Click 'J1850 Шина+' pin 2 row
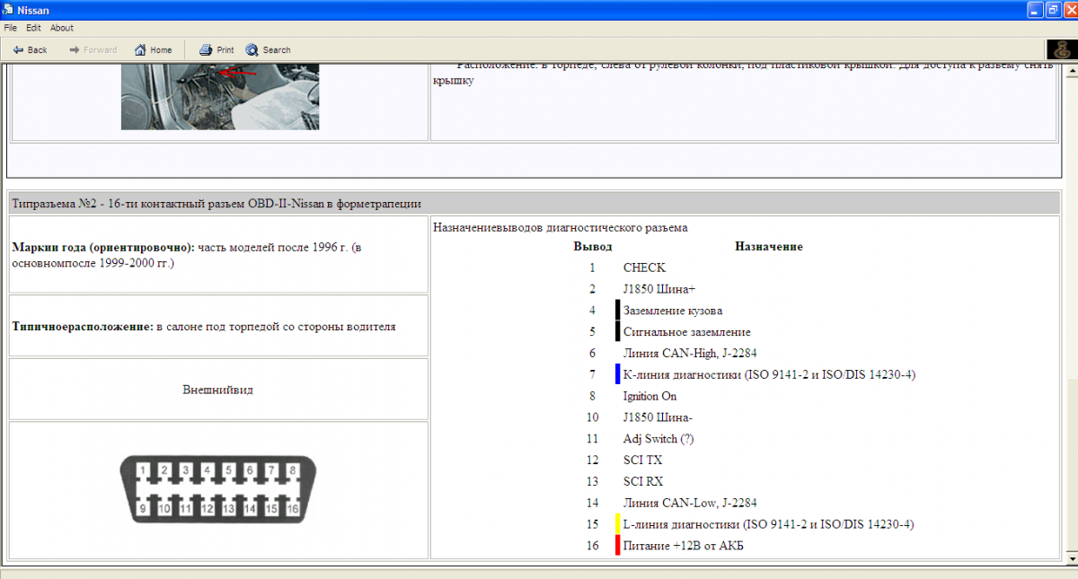 (x=659, y=289)
